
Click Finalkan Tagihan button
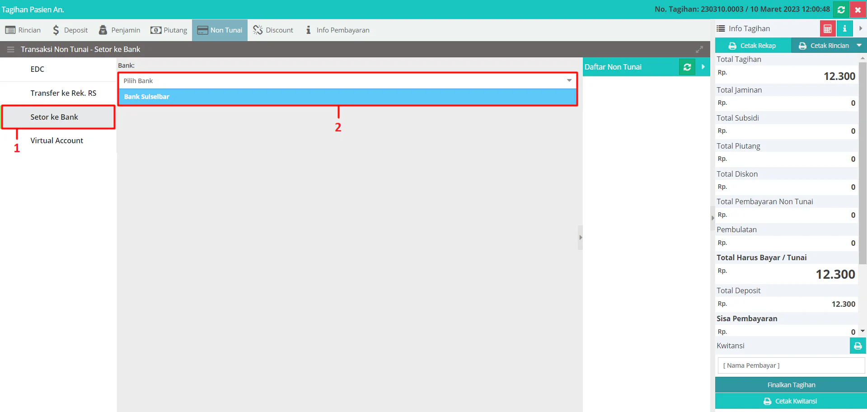tap(791, 385)
